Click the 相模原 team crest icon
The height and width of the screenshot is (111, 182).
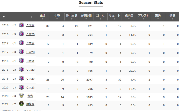click(21, 104)
